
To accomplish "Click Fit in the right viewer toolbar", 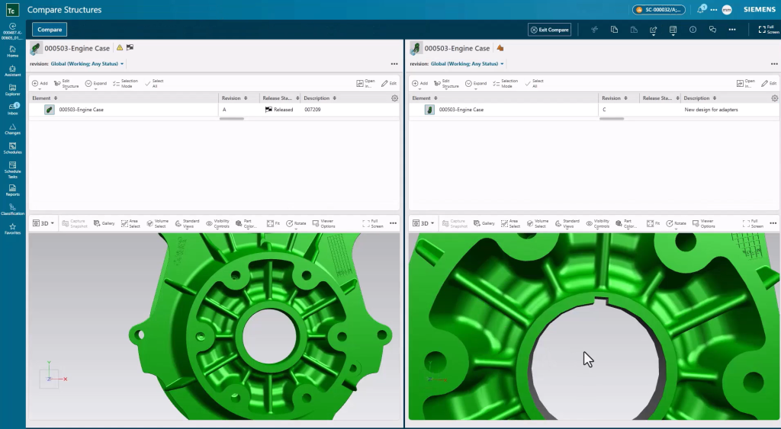I will click(x=653, y=223).
